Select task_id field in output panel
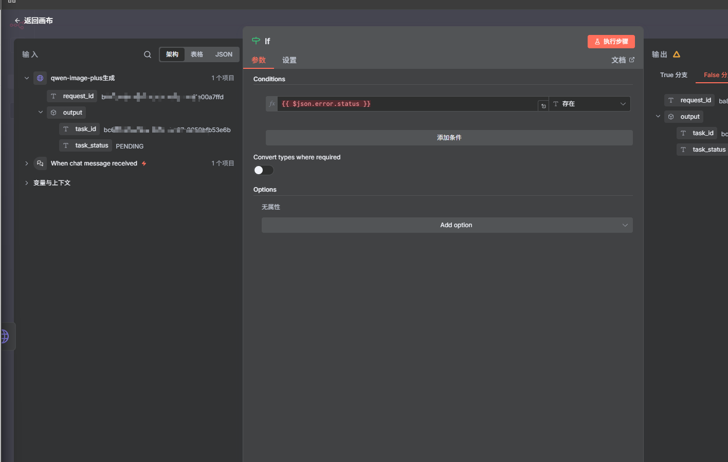The width and height of the screenshot is (728, 462). 697,133
